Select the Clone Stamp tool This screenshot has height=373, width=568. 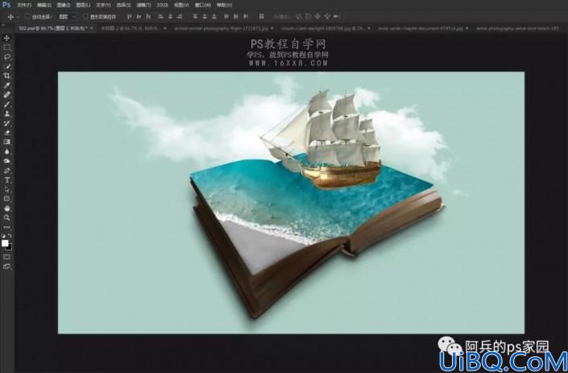7,114
